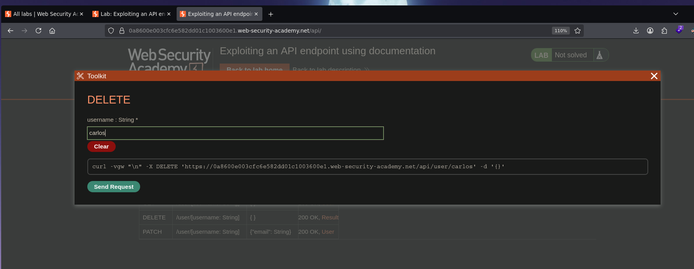Screen dimensions: 694x269
Task: Click /user/[username: String] in DELETE row
Action: (x=208, y=217)
